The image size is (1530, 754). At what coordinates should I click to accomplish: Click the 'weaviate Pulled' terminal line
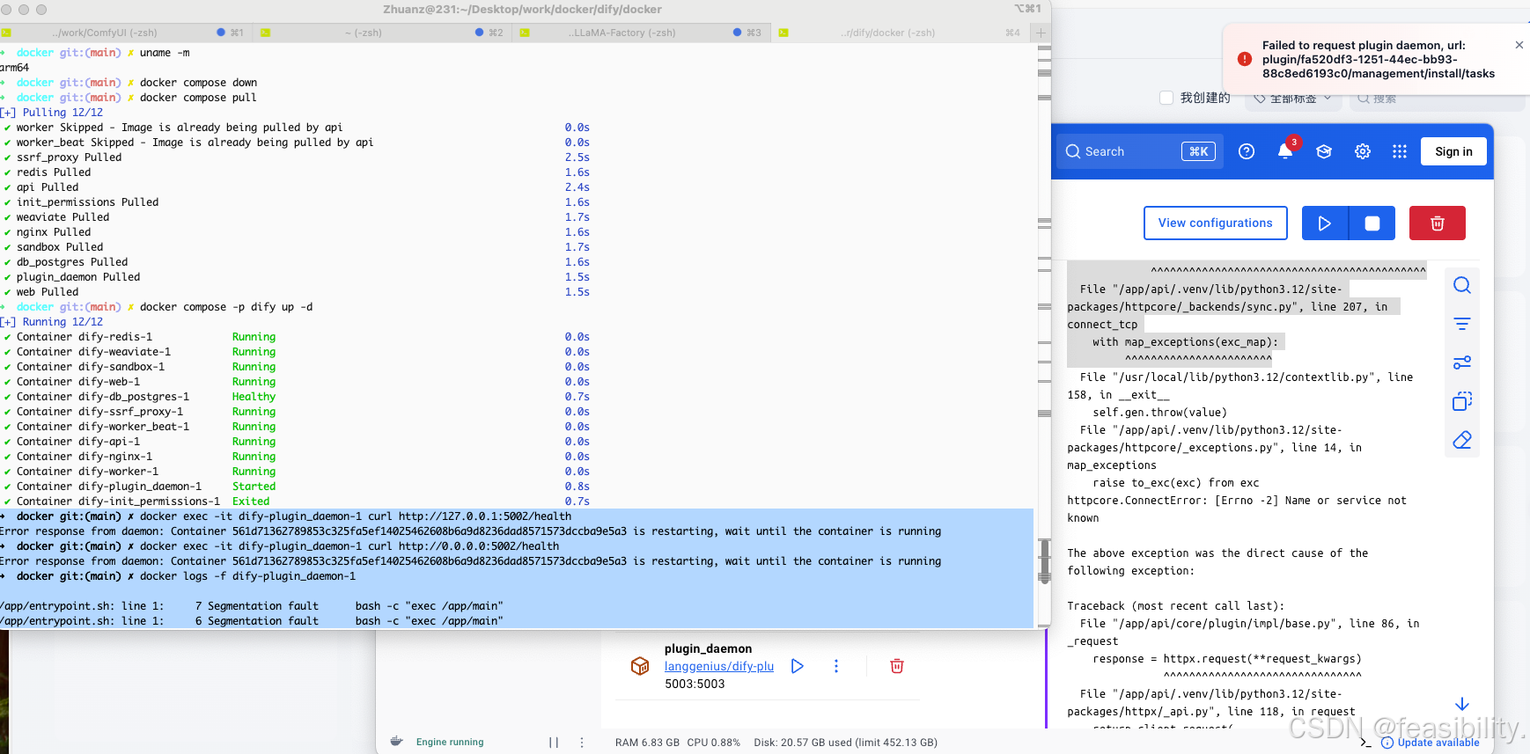point(63,217)
